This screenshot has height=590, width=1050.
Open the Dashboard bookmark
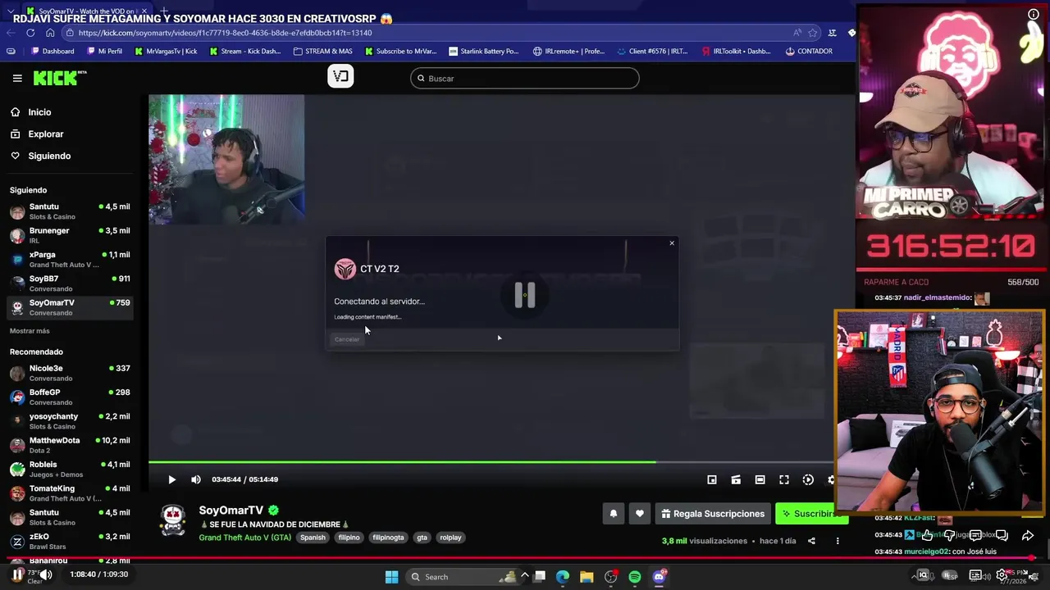[52, 51]
